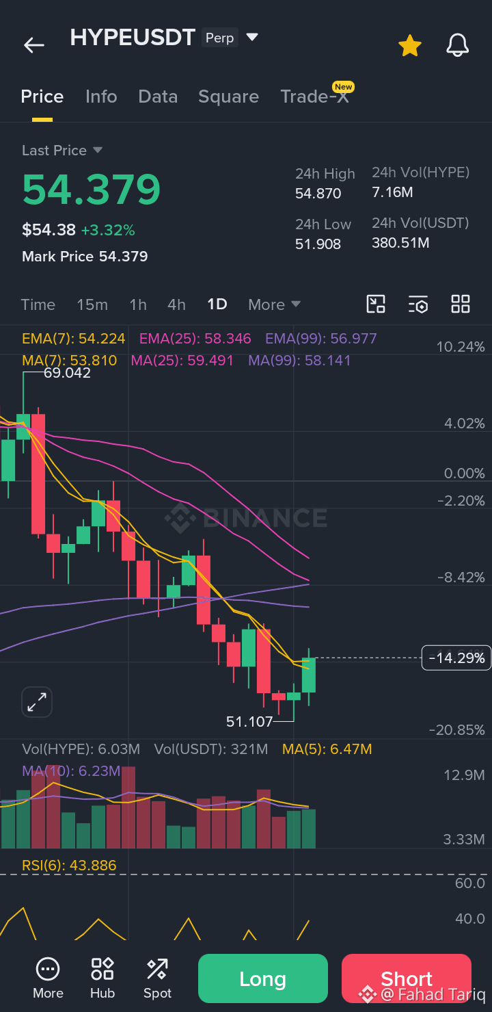492x1012 pixels.
Task: Open the More intervals dropdown
Action: (274, 304)
